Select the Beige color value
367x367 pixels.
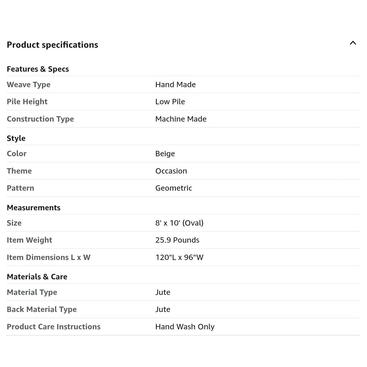point(165,154)
